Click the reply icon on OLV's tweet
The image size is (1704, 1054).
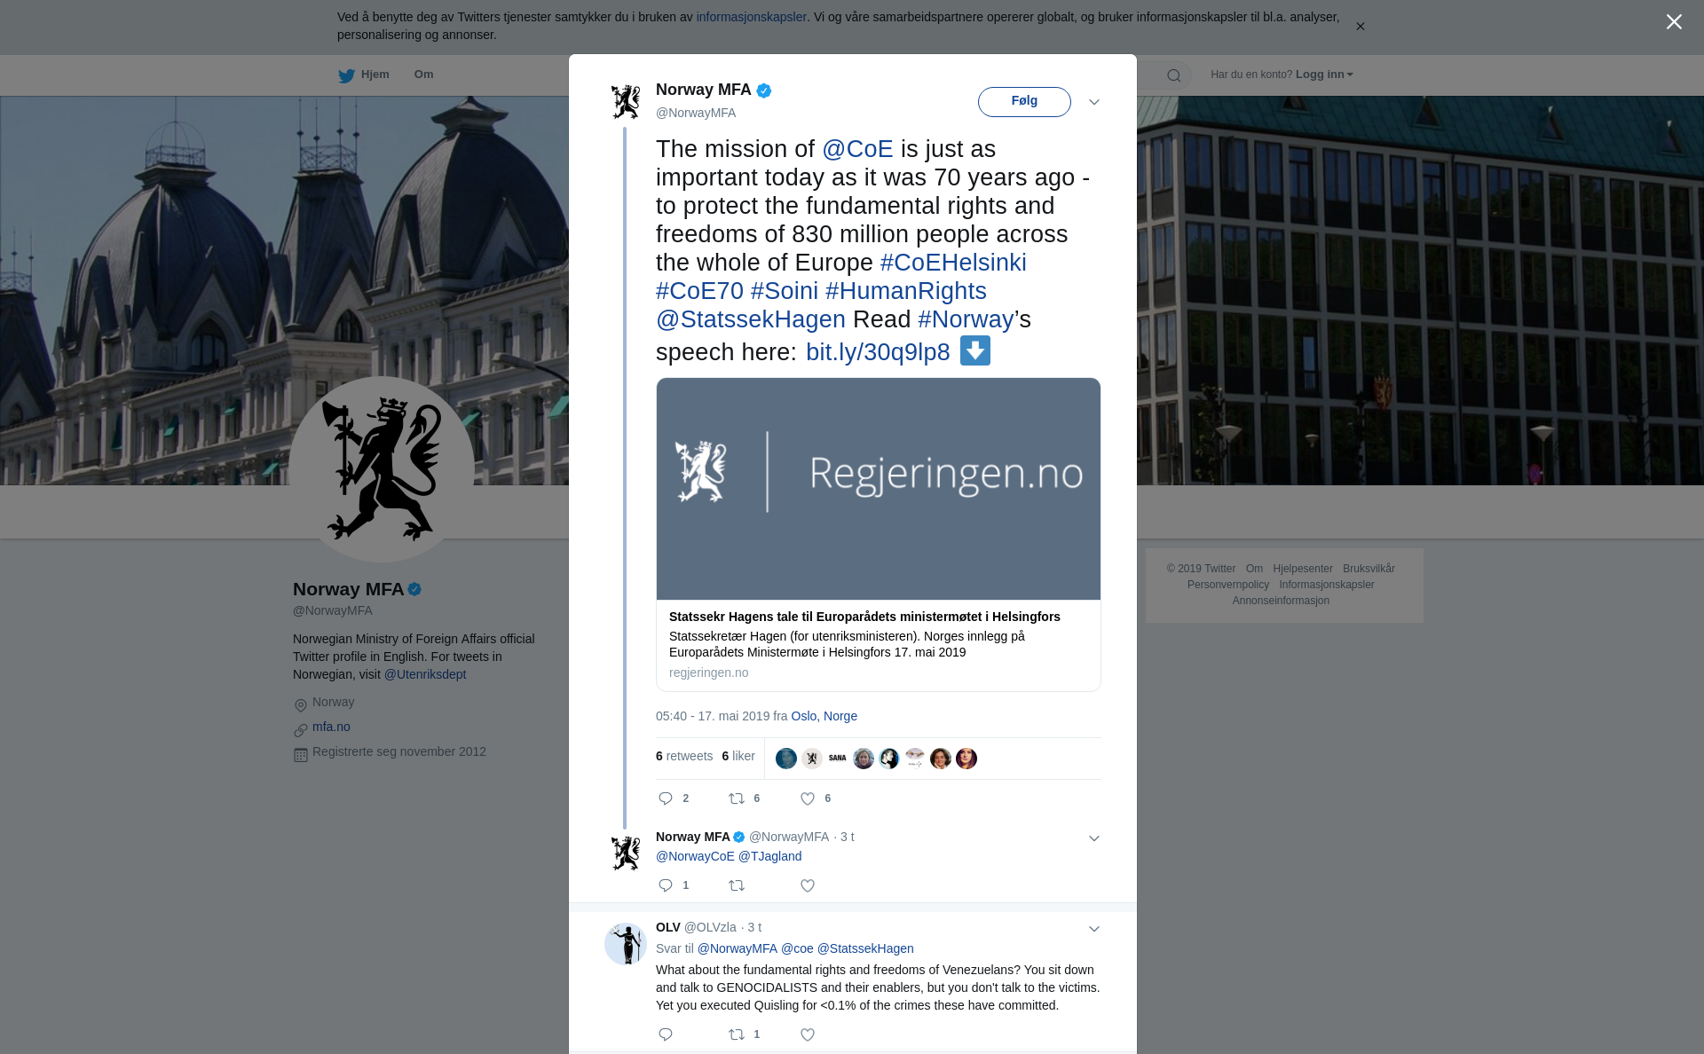666,1034
